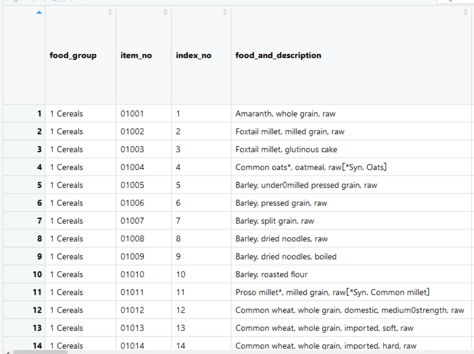
Task: Sort rows using the food_group sort arrows
Action: 110,12
